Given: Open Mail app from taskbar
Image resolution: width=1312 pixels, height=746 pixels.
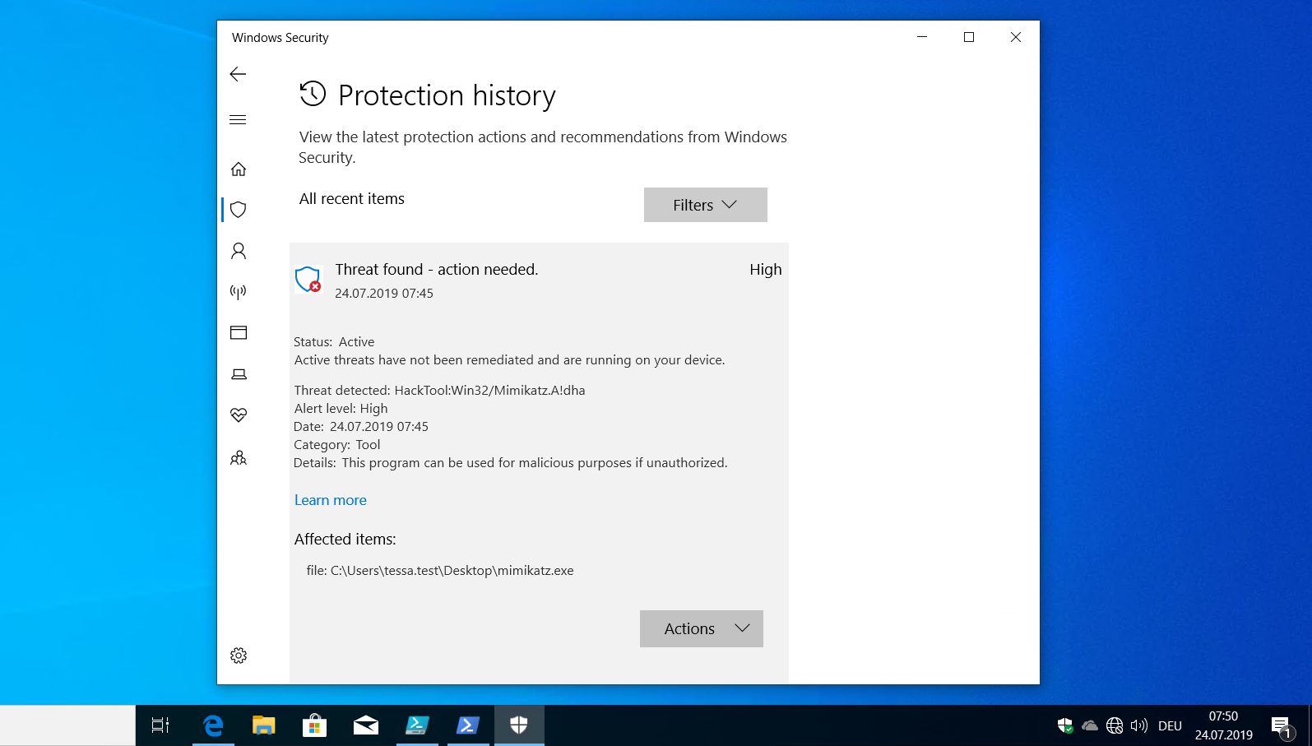Looking at the screenshot, I should tap(366, 725).
